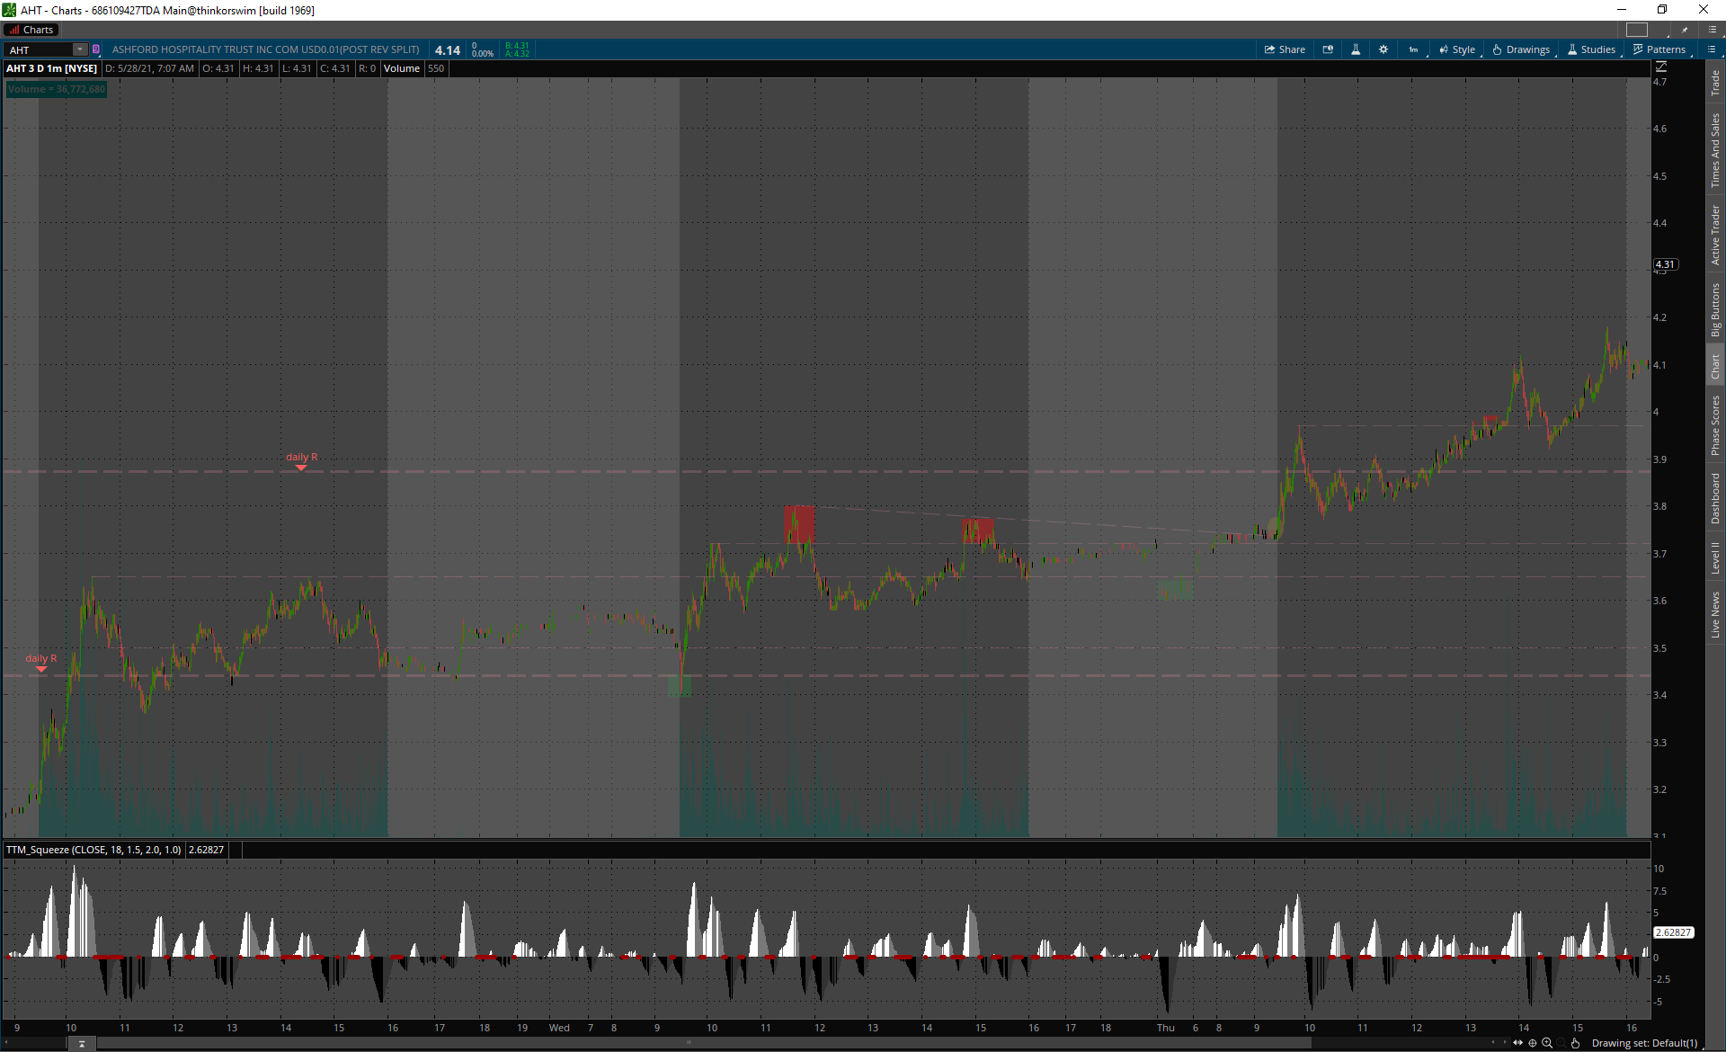
Task: Click the Share button
Action: click(x=1285, y=49)
